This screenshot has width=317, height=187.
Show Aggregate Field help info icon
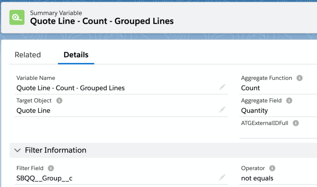289,100
